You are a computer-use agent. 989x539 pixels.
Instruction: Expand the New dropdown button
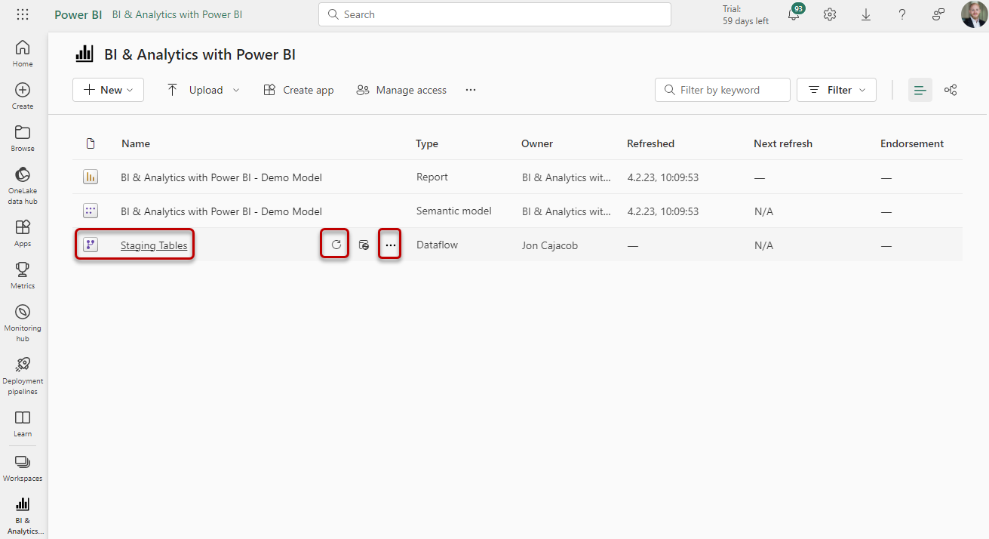tap(108, 90)
